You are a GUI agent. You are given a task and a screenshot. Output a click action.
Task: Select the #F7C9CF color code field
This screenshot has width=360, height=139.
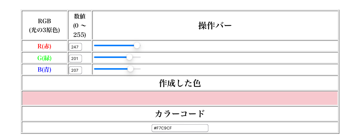tap(180, 128)
